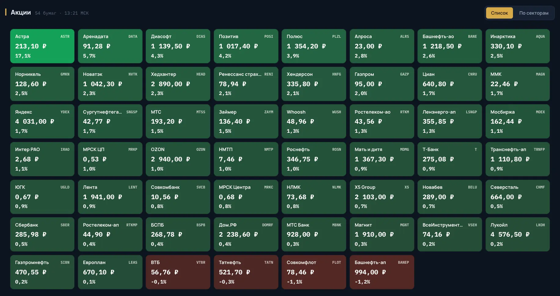Open the Инарктика AQUA tile

tap(518, 46)
